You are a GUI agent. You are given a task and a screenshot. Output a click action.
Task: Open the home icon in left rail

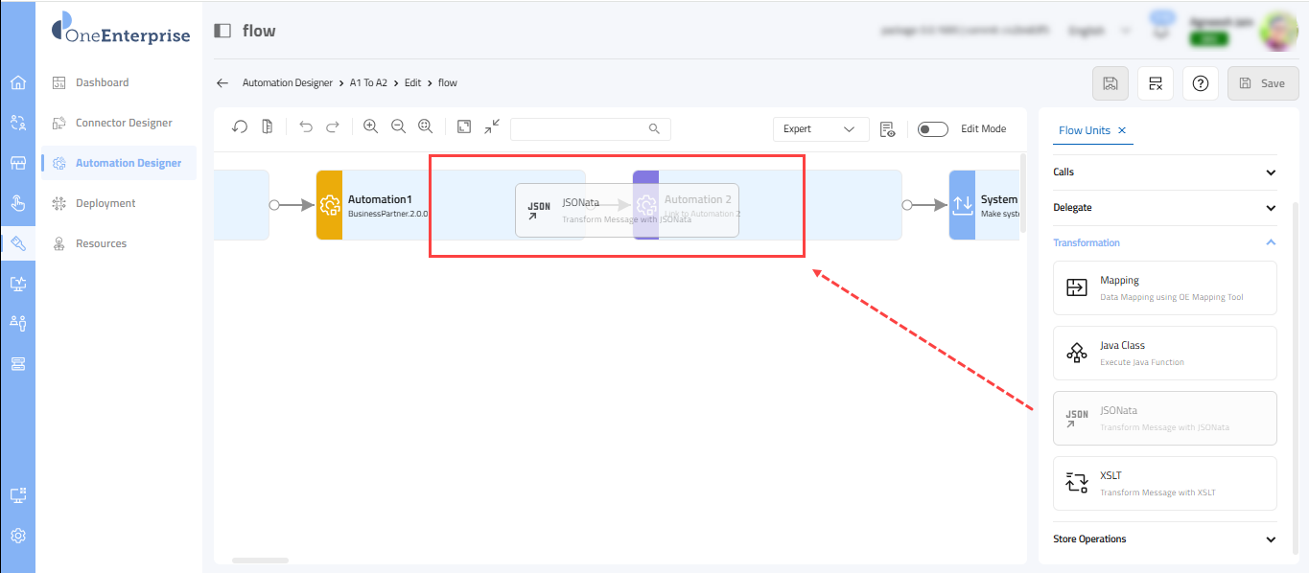pos(17,82)
